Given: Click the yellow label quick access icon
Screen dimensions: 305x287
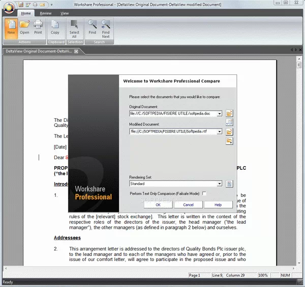Looking at the screenshot, I should pyautogui.click(x=42, y=4).
